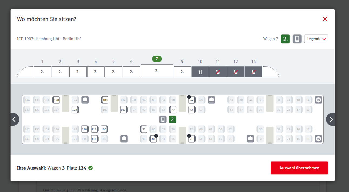Image resolution: width=349 pixels, height=192 pixels.
Task: Click unavailable wagon 12 in train overview
Action: (236, 72)
